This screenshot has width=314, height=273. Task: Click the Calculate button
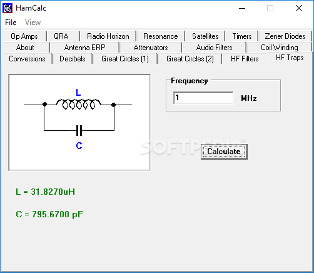(x=224, y=152)
